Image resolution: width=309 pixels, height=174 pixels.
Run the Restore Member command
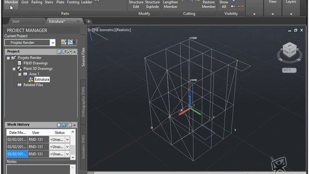209,4
